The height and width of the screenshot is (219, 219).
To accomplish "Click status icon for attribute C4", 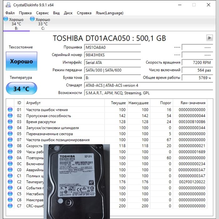I will 10,188.
